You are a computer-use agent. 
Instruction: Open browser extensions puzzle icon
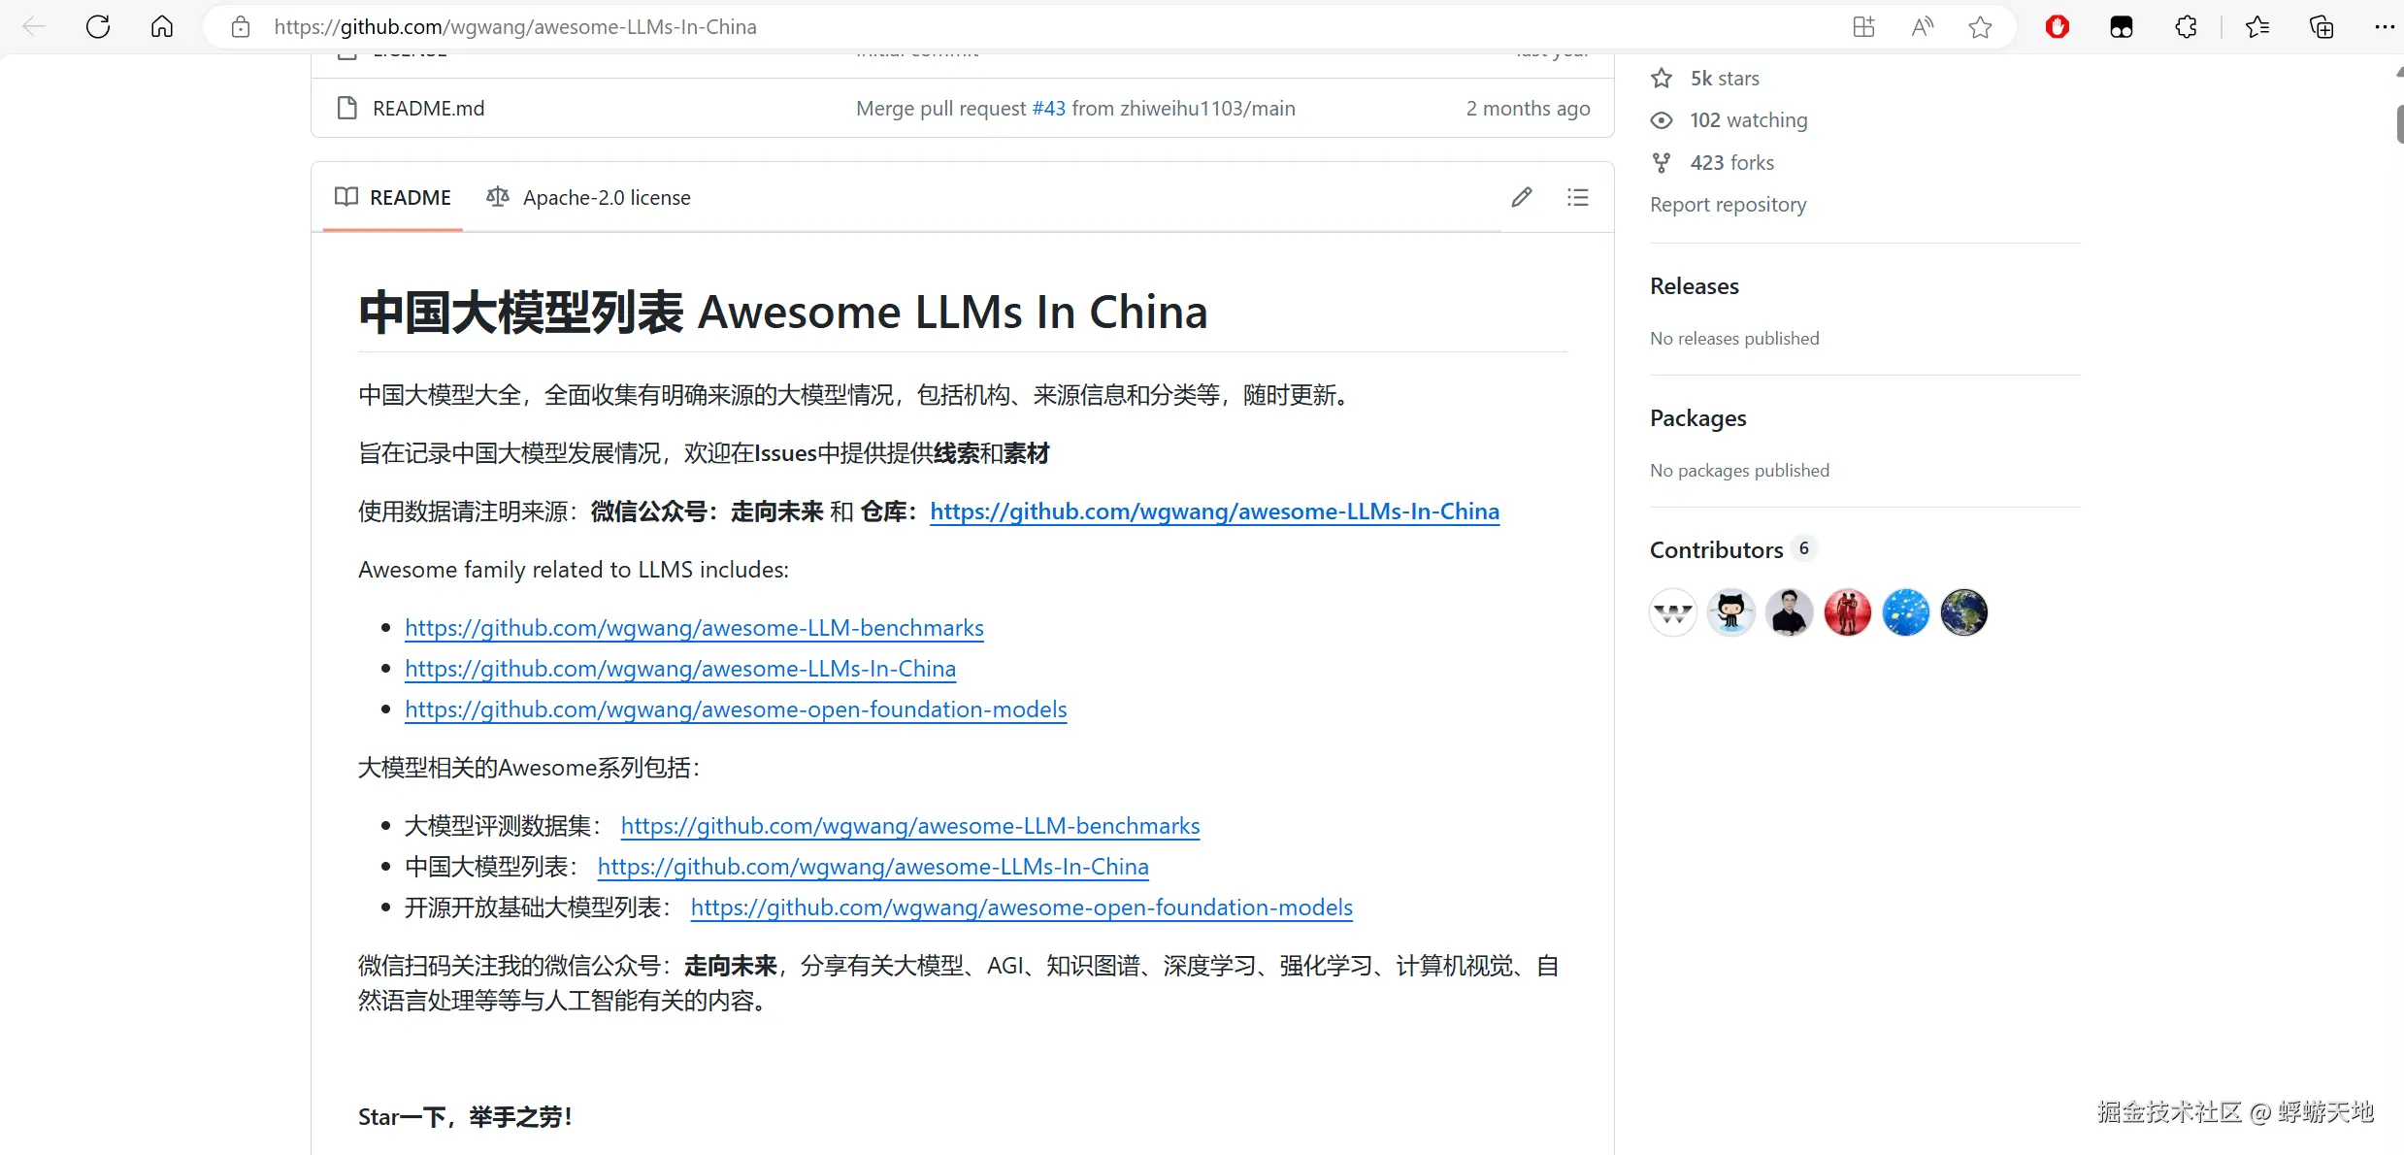2186,27
